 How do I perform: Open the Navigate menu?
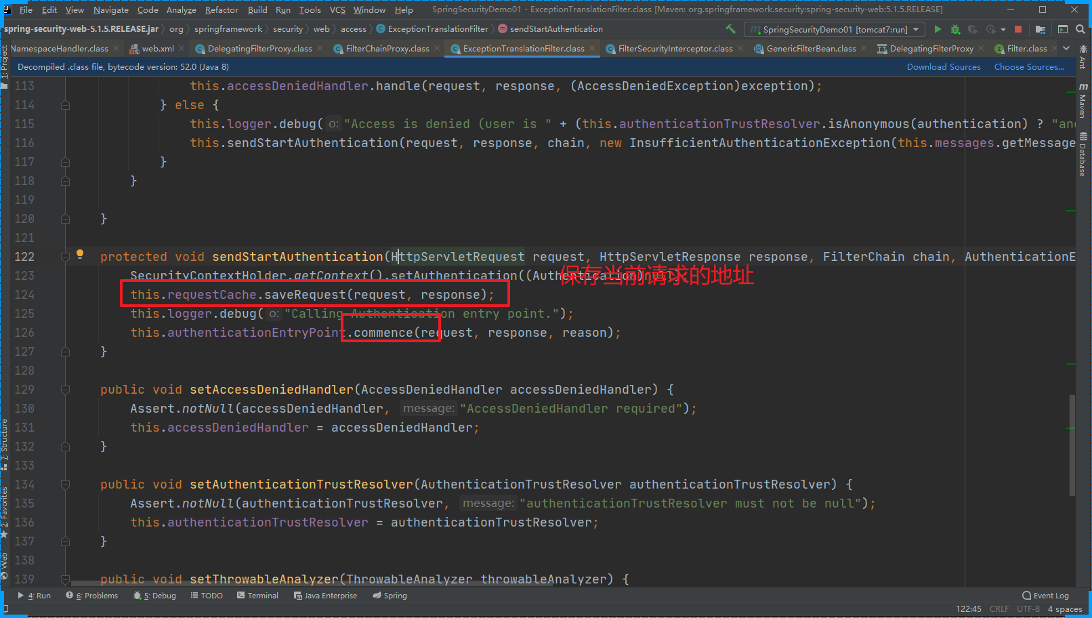point(110,9)
